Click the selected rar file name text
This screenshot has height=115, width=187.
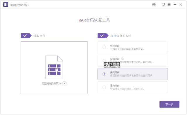click(x=52, y=83)
